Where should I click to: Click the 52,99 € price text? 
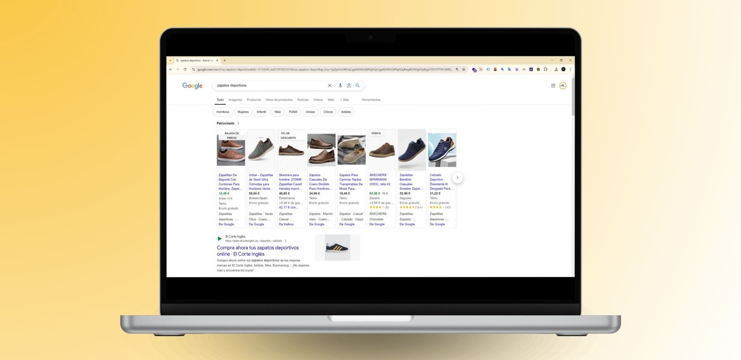click(405, 194)
